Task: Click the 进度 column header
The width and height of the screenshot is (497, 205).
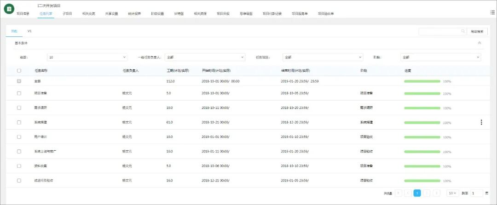Action: 408,70
